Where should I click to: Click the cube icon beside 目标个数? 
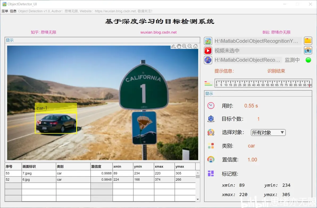point(211,119)
